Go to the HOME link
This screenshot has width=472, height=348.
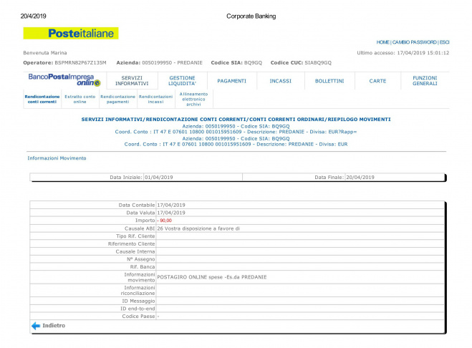click(x=383, y=42)
